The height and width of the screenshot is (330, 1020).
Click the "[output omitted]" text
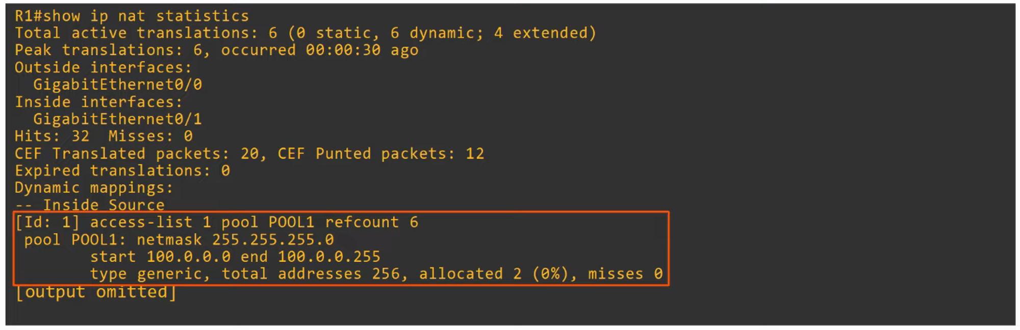[x=96, y=292]
